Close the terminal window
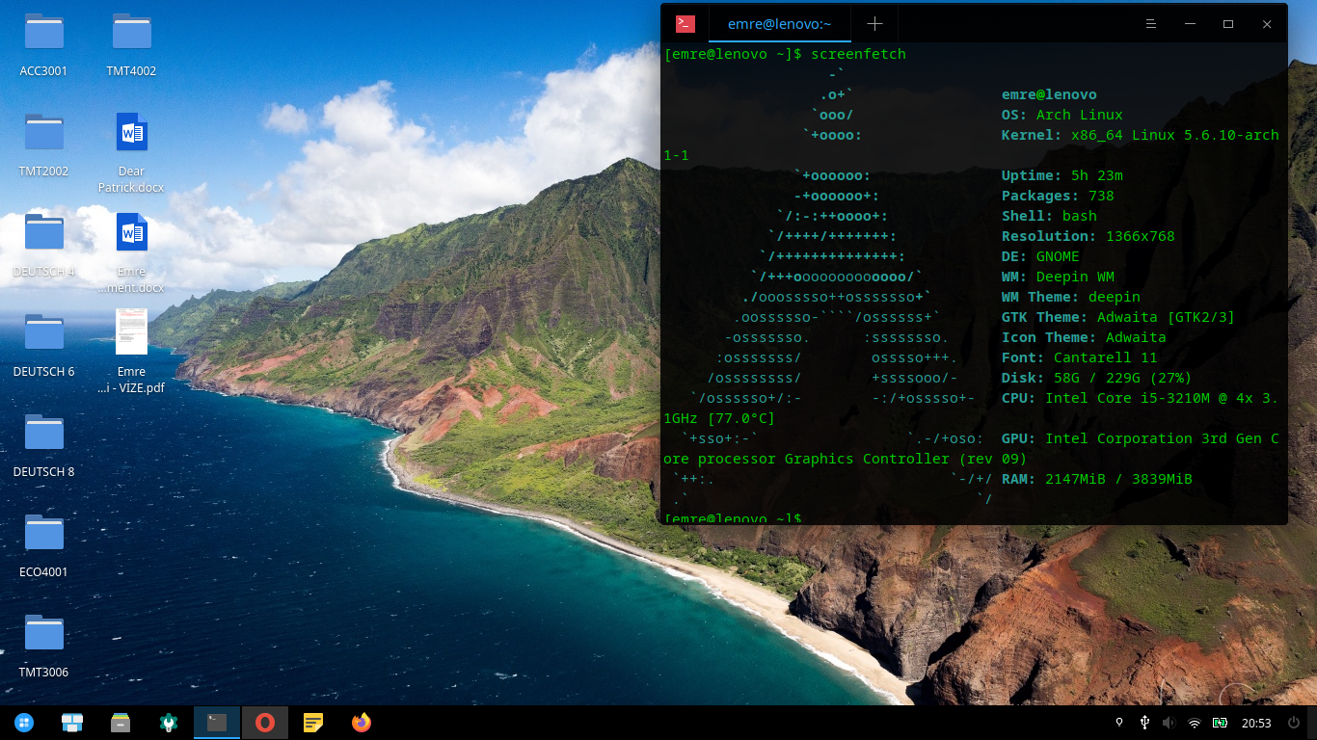This screenshot has width=1317, height=740. pyautogui.click(x=1267, y=24)
